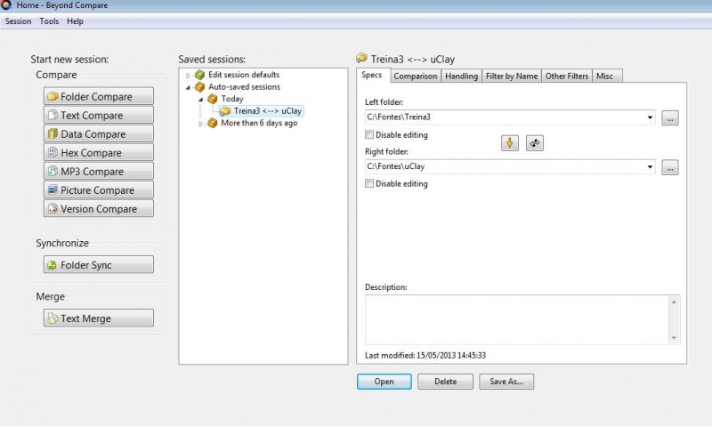Open a Version Compare session
Screen dimensions: 712x427
click(x=99, y=208)
